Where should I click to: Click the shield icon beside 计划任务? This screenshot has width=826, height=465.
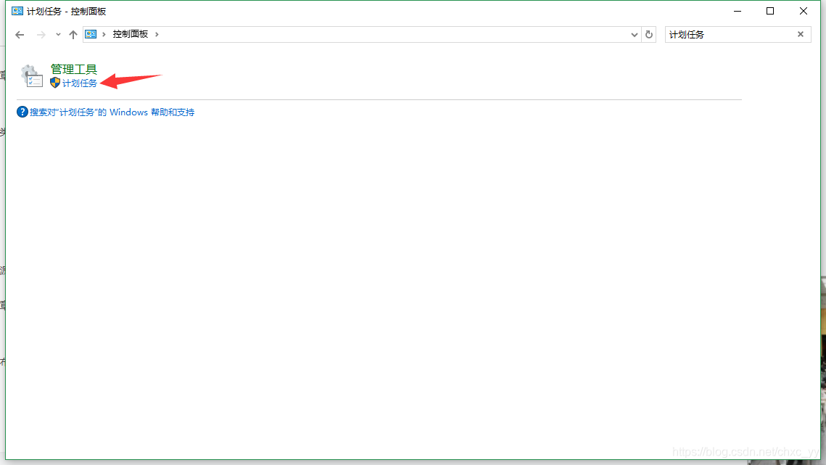click(55, 83)
